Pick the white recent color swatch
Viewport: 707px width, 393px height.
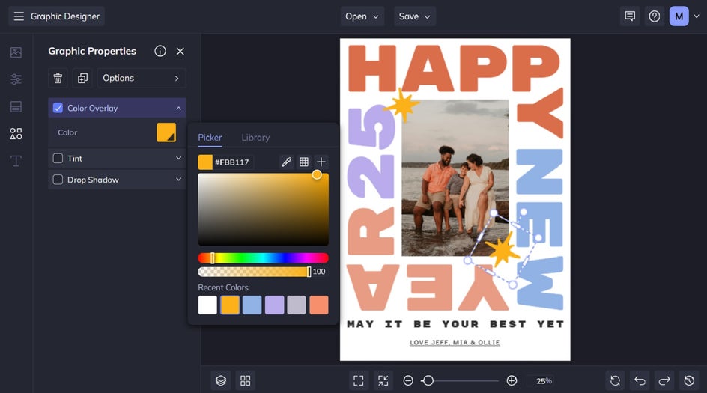coord(207,305)
